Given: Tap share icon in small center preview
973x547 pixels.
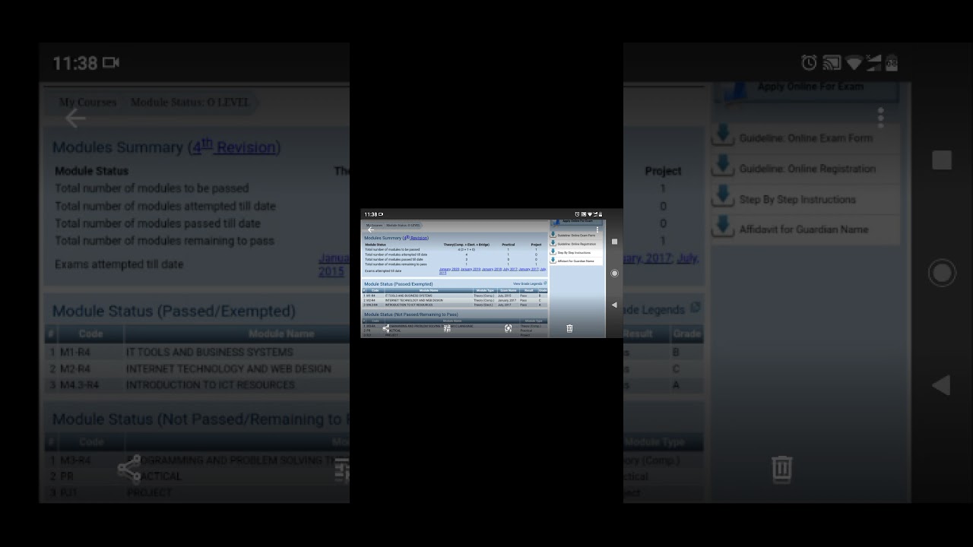Looking at the screenshot, I should 386,328.
